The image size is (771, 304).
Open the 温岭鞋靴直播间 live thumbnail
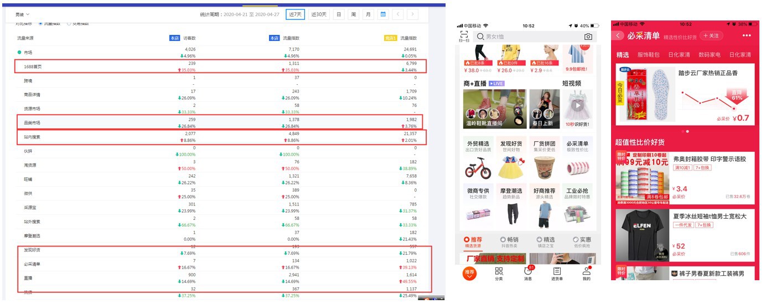[x=487, y=109]
